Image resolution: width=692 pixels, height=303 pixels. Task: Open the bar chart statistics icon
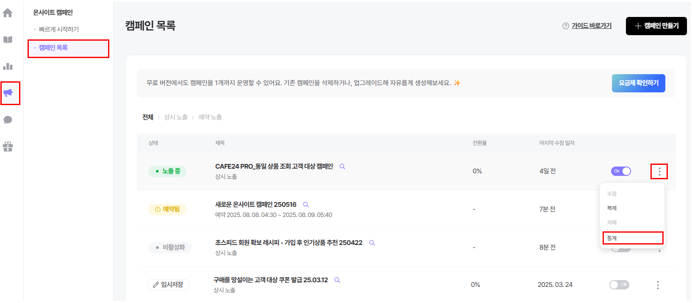click(x=8, y=67)
